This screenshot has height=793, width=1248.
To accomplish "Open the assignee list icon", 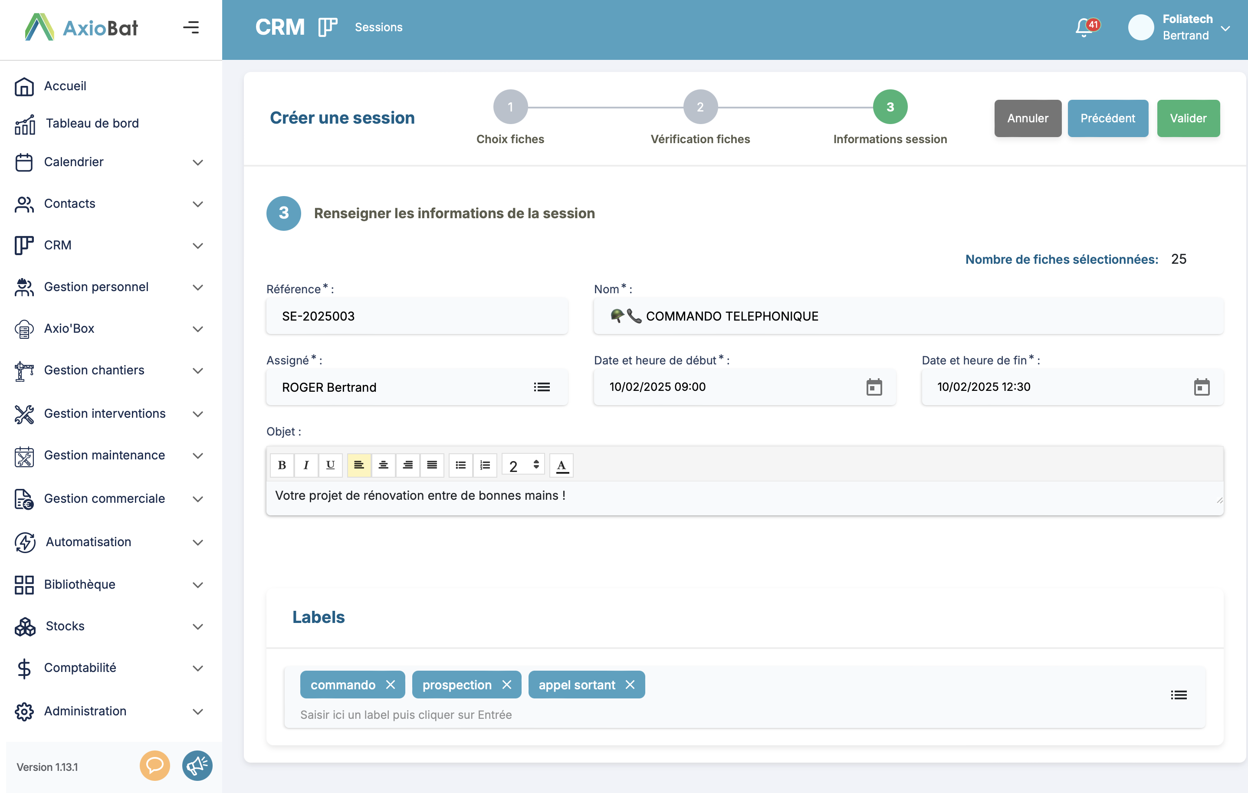I will 542,387.
